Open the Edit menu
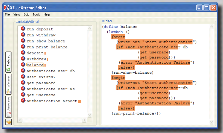223x133 pixels. [26, 14]
